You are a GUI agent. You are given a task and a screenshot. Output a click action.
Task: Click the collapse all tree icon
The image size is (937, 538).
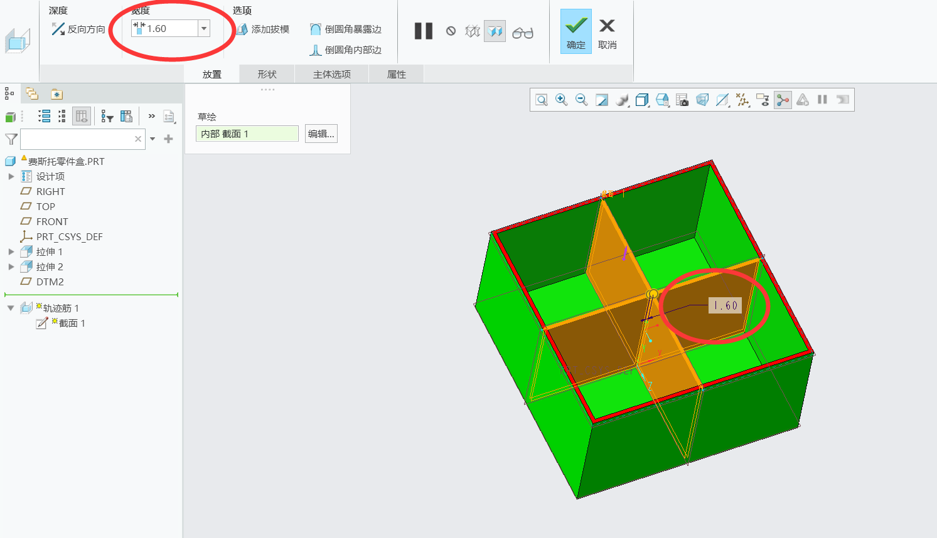[62, 116]
